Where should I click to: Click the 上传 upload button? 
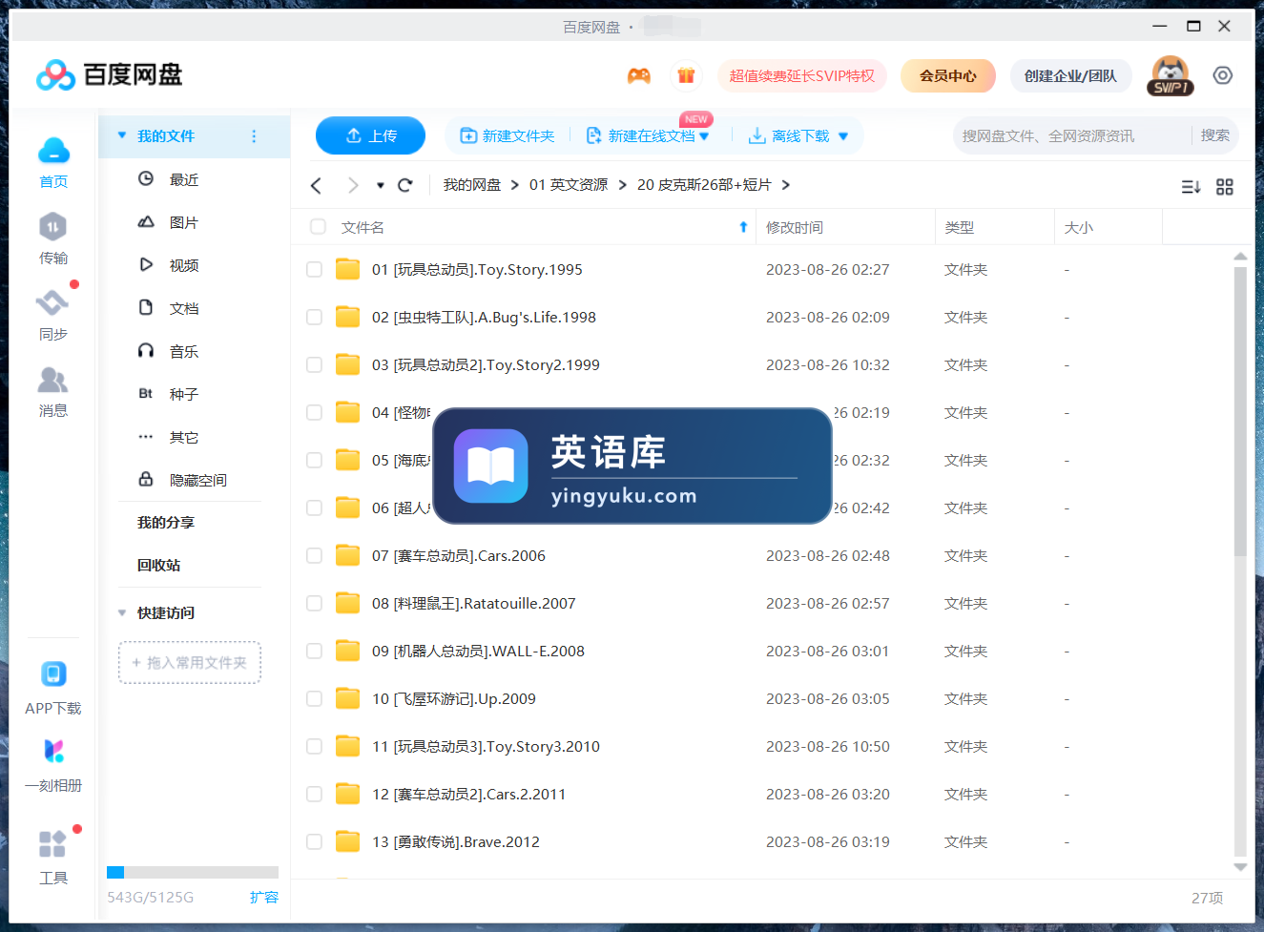pos(370,135)
